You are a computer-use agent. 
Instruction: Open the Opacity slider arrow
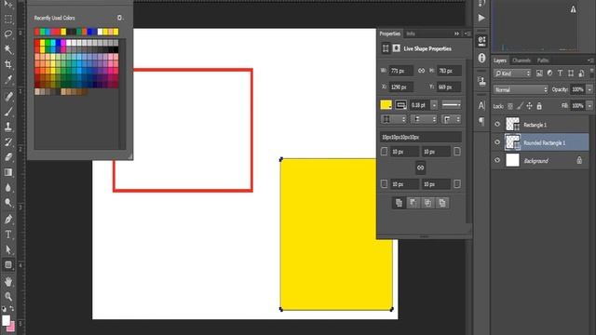coord(589,89)
